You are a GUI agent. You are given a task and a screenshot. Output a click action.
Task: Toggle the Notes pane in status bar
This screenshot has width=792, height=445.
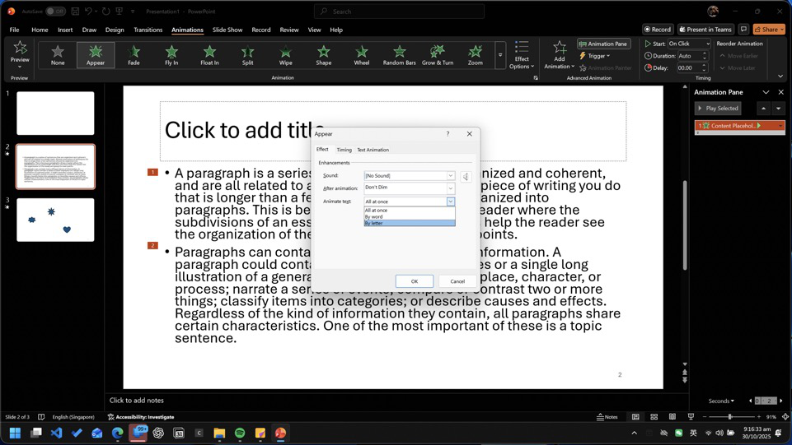tap(607, 417)
